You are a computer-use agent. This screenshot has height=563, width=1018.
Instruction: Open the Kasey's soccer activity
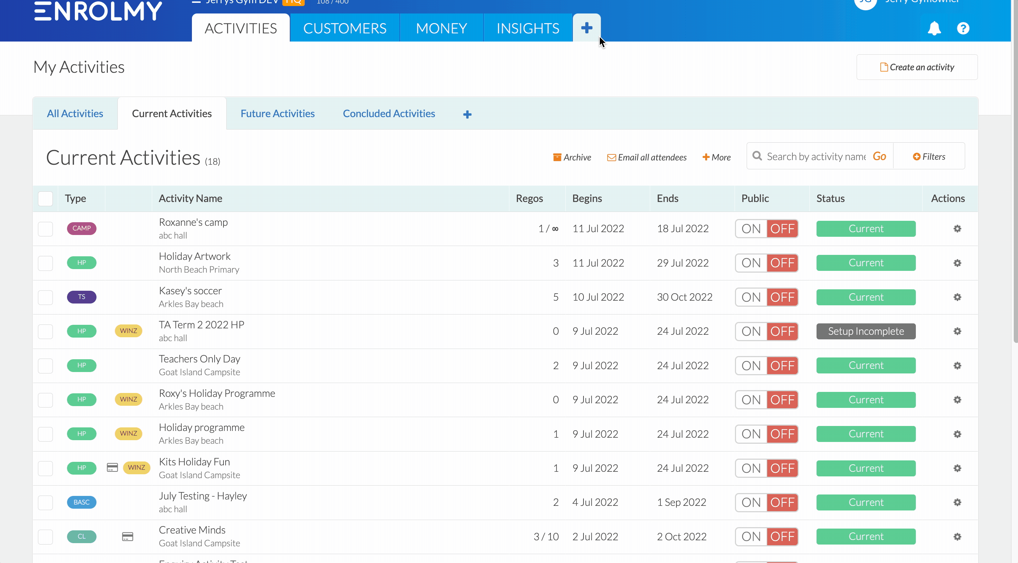point(190,291)
